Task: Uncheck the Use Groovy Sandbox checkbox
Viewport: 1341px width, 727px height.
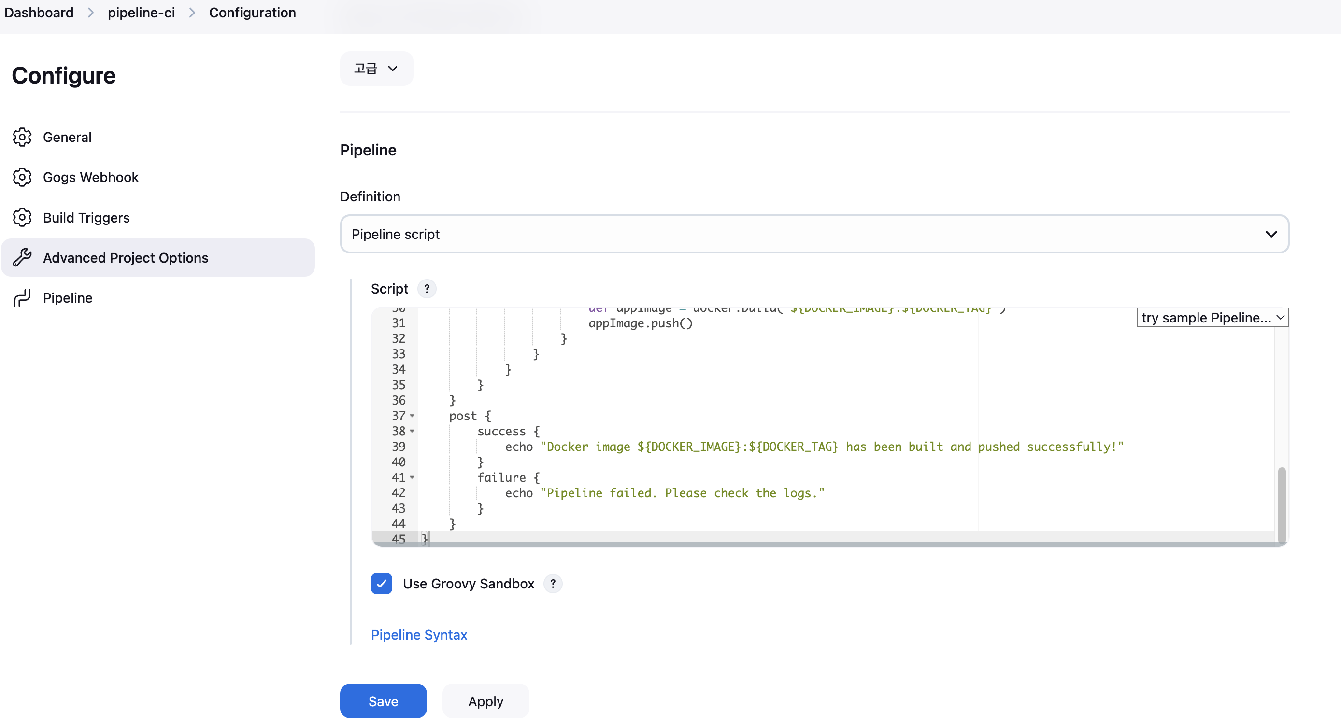Action: (x=382, y=584)
